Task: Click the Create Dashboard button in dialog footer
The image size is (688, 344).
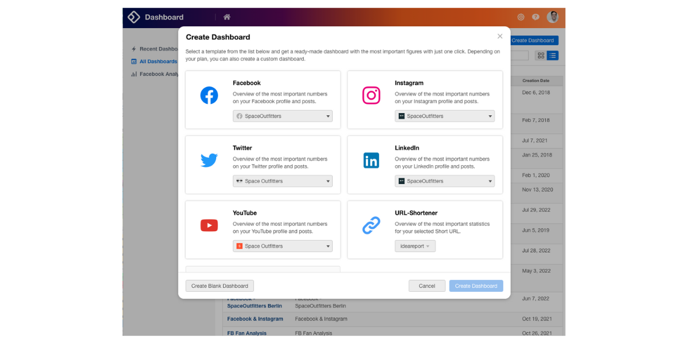Action: tap(476, 286)
